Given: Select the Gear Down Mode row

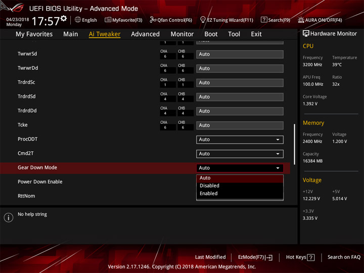Looking at the screenshot, I should [x=145, y=168].
